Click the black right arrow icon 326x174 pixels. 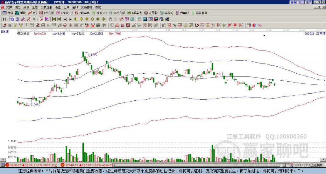pyautogui.click(x=70, y=19)
